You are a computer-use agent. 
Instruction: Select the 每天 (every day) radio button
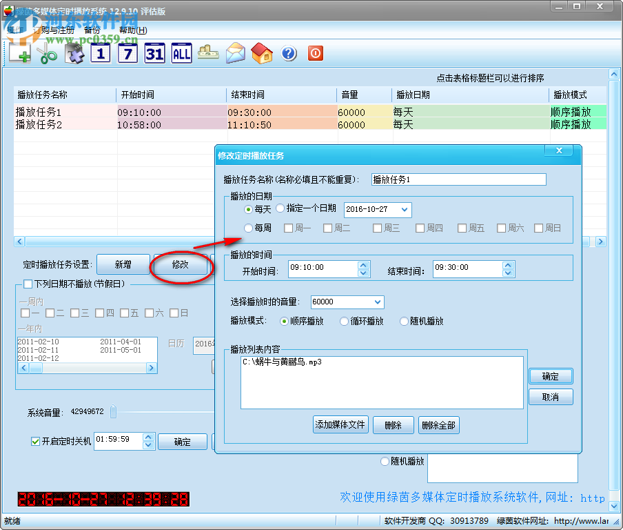[249, 208]
